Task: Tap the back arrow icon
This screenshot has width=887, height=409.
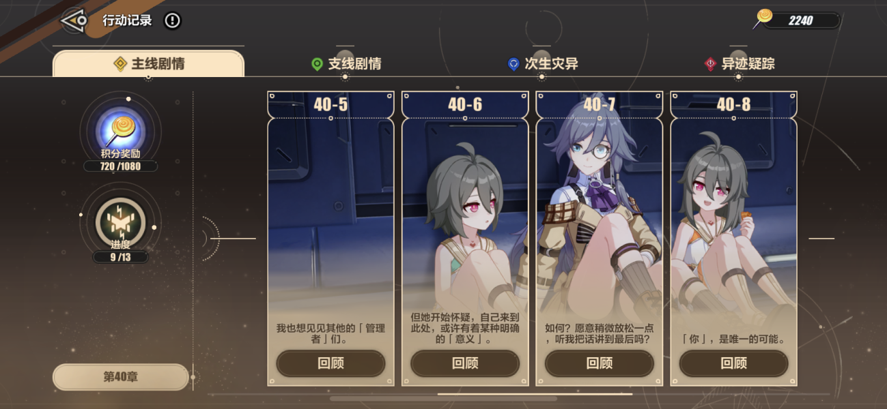Action: click(x=73, y=20)
